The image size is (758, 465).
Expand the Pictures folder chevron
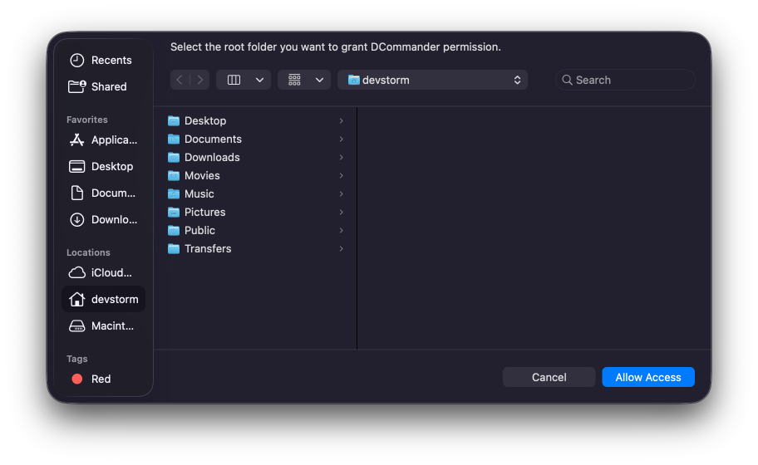pyautogui.click(x=342, y=213)
